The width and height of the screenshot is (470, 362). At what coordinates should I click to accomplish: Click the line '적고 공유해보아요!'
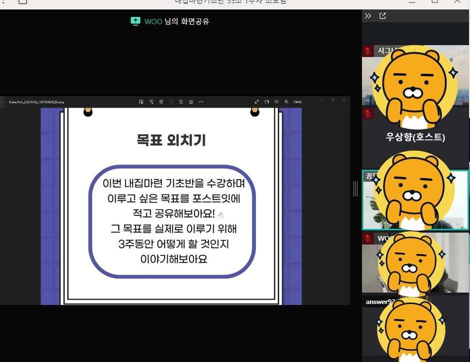click(174, 213)
